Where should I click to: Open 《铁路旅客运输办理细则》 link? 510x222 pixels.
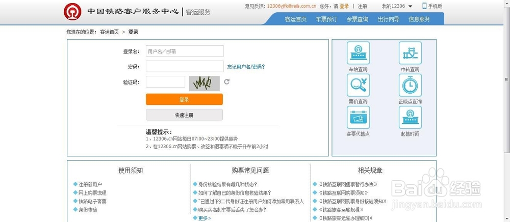pyautogui.click(x=345, y=218)
